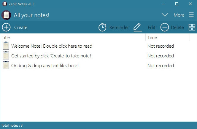The height and width of the screenshot is (129, 197).
Task: Click 'Not recorded' time of drag & drop note
Action: point(161,66)
